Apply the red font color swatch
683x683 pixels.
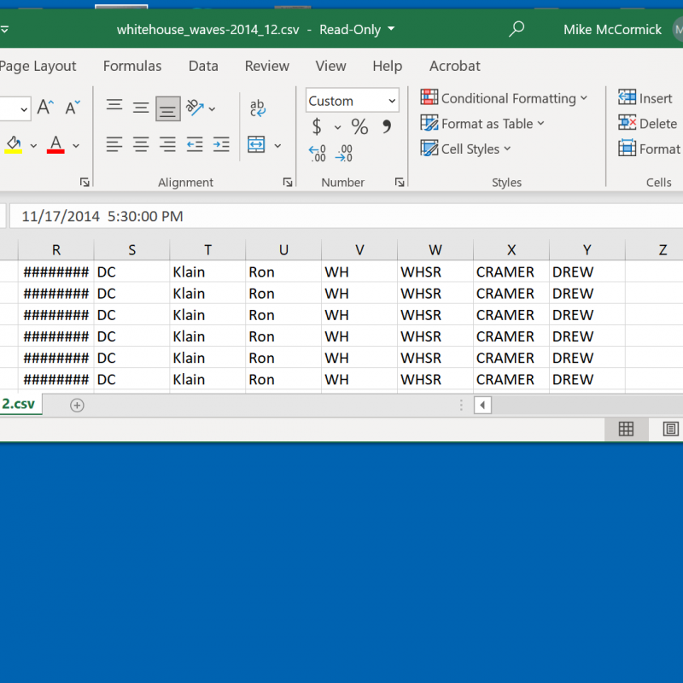pos(55,145)
